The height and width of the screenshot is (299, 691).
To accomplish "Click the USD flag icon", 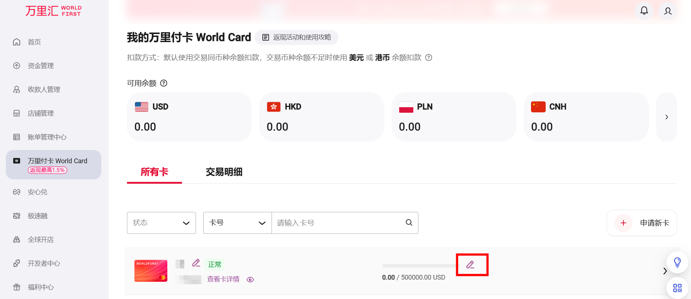I will (142, 106).
